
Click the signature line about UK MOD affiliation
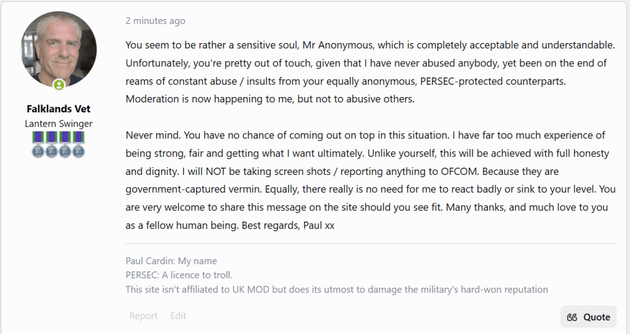337,289
